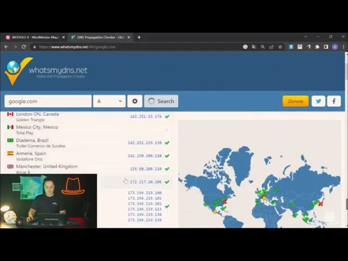Image resolution: width=348 pixels, height=261 pixels.
Task: Reload the page with the refresh icon
Action: (24, 47)
